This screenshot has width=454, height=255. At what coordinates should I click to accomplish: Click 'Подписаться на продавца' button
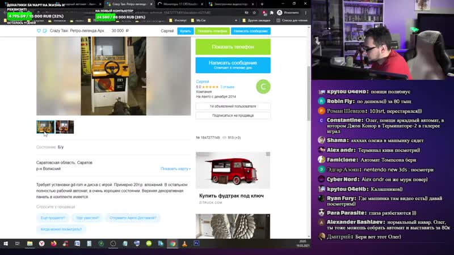pyautogui.click(x=233, y=116)
